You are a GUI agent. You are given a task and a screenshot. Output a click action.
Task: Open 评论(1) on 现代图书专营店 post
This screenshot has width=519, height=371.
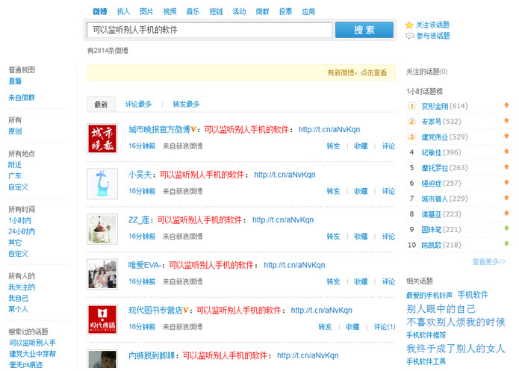385,327
